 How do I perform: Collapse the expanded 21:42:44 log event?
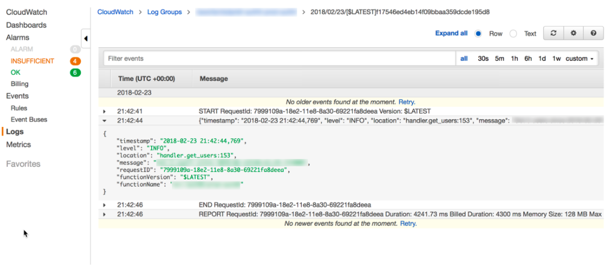point(105,121)
